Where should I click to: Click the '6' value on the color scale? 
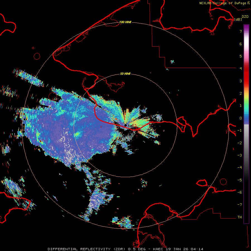point(241,44)
